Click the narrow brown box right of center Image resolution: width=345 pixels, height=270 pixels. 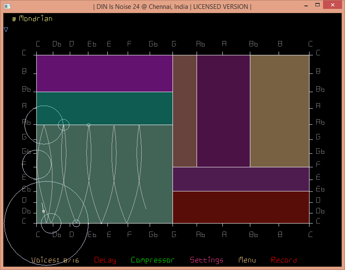185,111
